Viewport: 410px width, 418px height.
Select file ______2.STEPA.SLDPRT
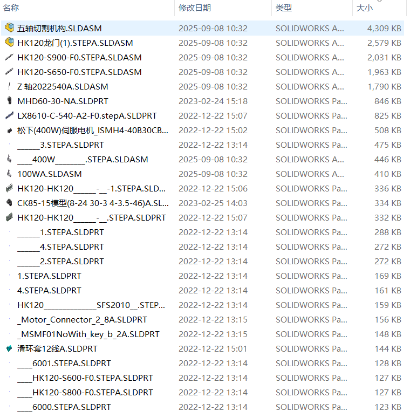[60, 261]
